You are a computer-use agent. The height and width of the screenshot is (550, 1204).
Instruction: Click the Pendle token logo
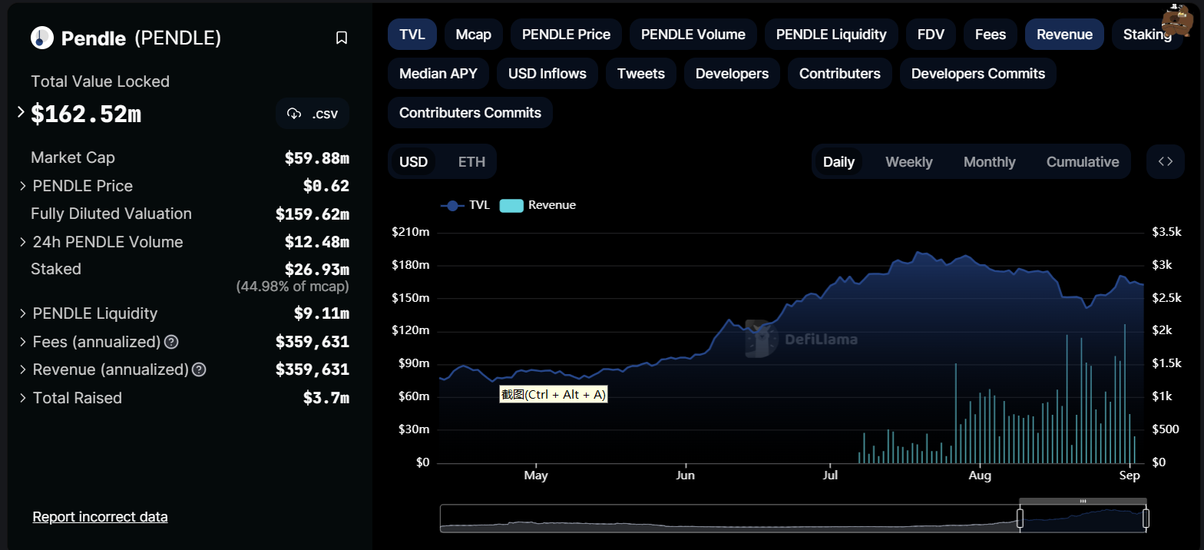pyautogui.click(x=41, y=38)
